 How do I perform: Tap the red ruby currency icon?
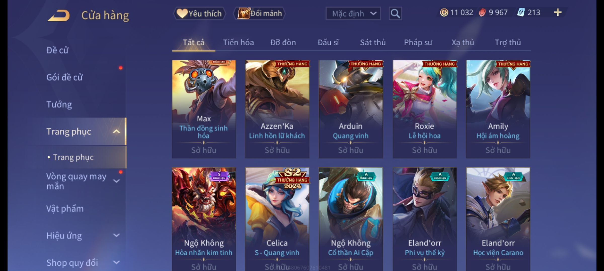[482, 13]
